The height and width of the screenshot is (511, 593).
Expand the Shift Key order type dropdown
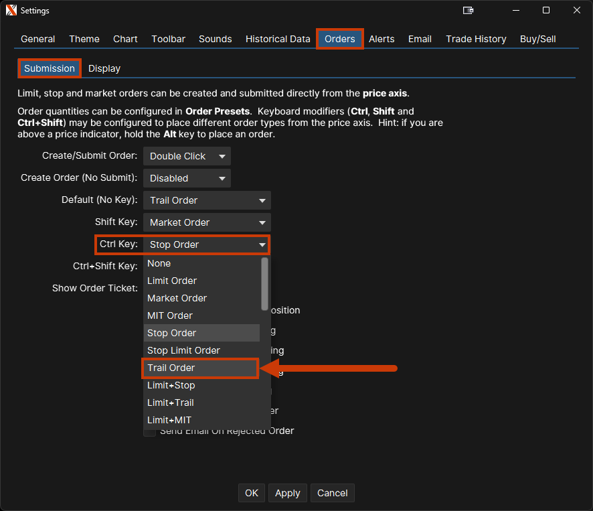coord(207,222)
